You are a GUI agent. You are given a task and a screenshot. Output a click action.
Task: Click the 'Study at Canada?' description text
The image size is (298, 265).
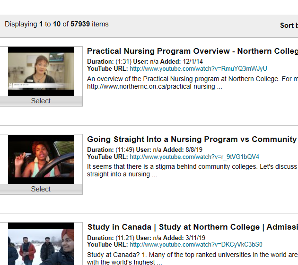click(x=192, y=255)
